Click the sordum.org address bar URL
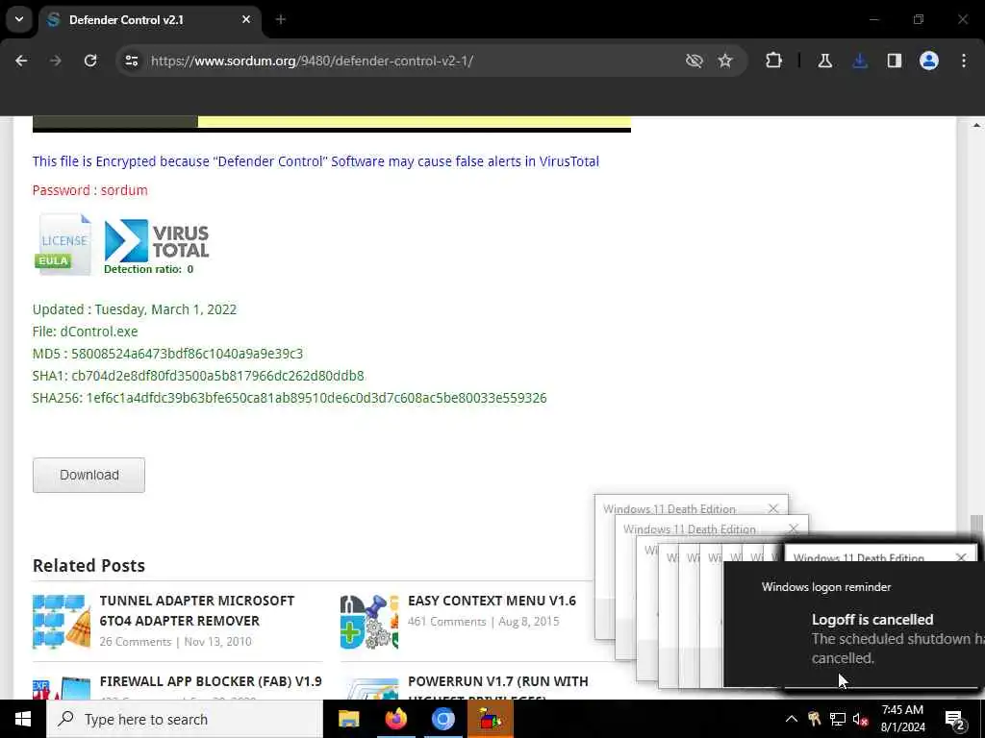 coord(312,61)
